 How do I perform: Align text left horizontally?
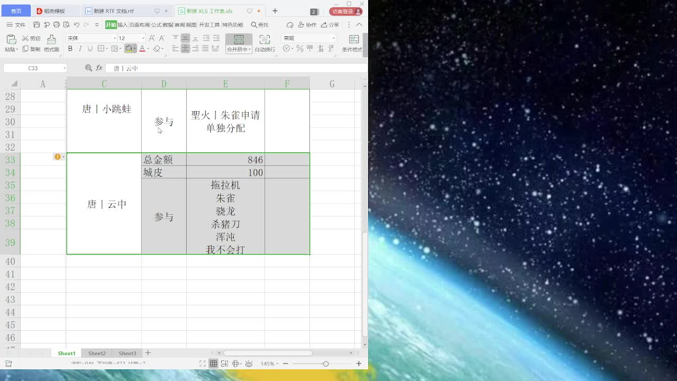click(175, 49)
